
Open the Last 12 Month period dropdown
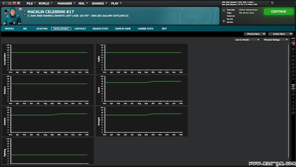pos(247,40)
